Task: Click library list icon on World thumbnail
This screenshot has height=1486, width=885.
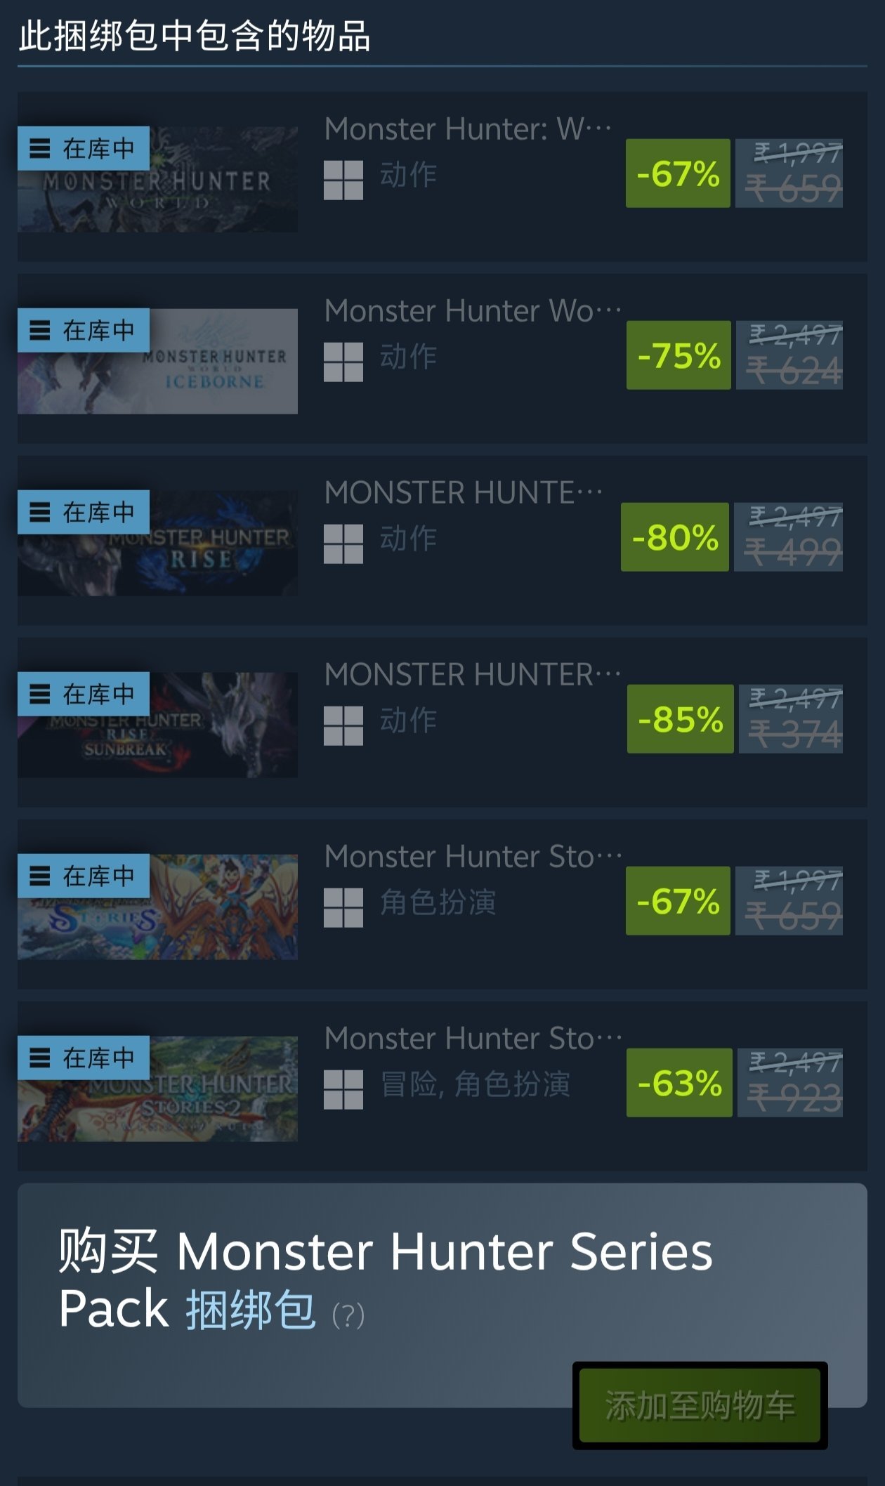Action: [x=40, y=148]
